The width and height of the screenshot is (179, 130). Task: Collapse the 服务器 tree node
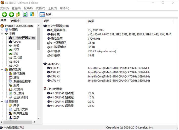coord(2,101)
